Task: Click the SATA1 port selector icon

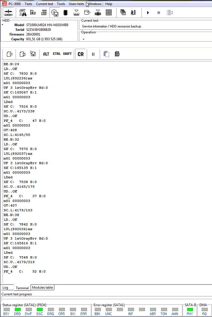Action: click(8, 13)
